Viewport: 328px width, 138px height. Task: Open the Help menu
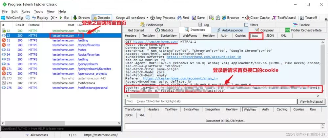pyautogui.click(x=62, y=11)
